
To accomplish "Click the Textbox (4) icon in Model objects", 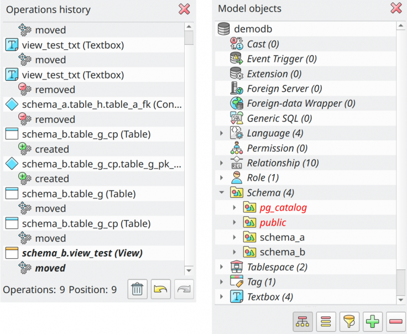I will [237, 296].
